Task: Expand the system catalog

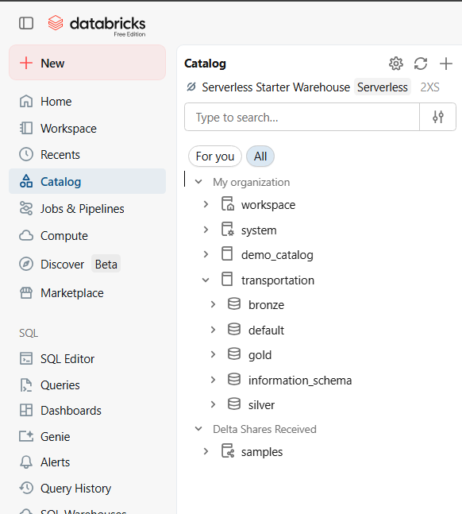Action: (x=206, y=230)
